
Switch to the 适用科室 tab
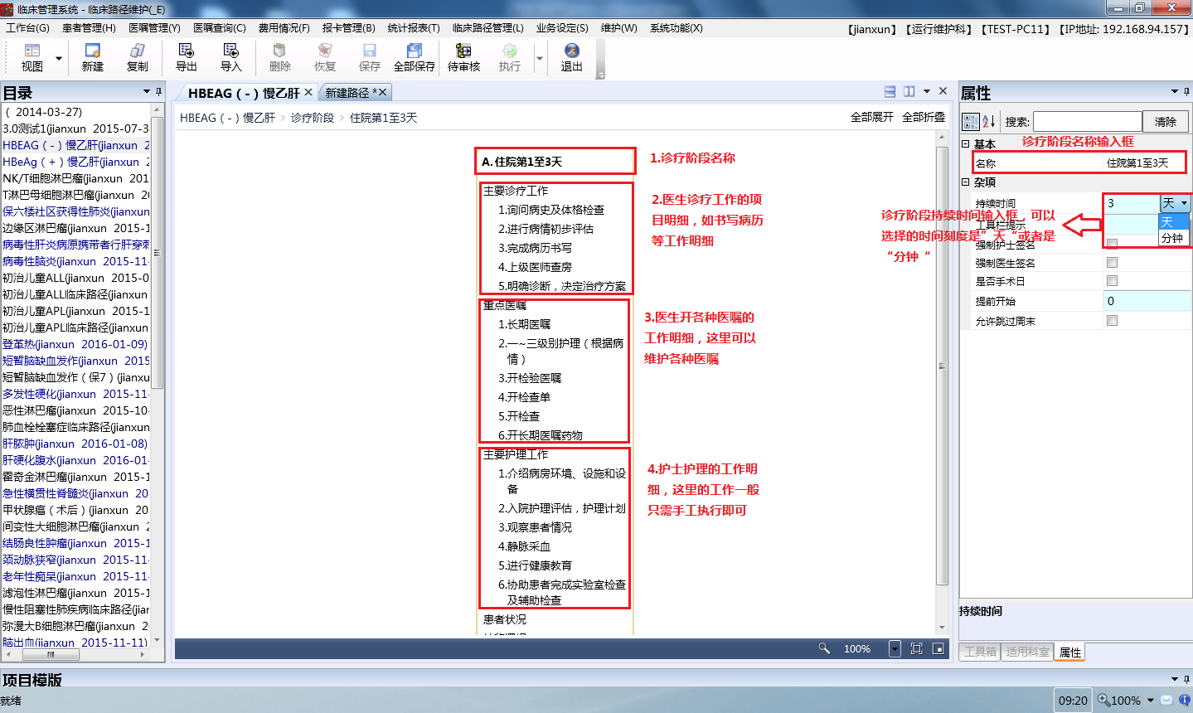point(1027,652)
